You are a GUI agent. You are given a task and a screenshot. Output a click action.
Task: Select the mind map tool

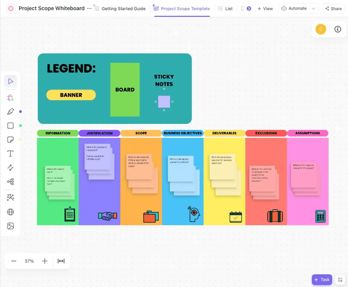pyautogui.click(x=10, y=182)
